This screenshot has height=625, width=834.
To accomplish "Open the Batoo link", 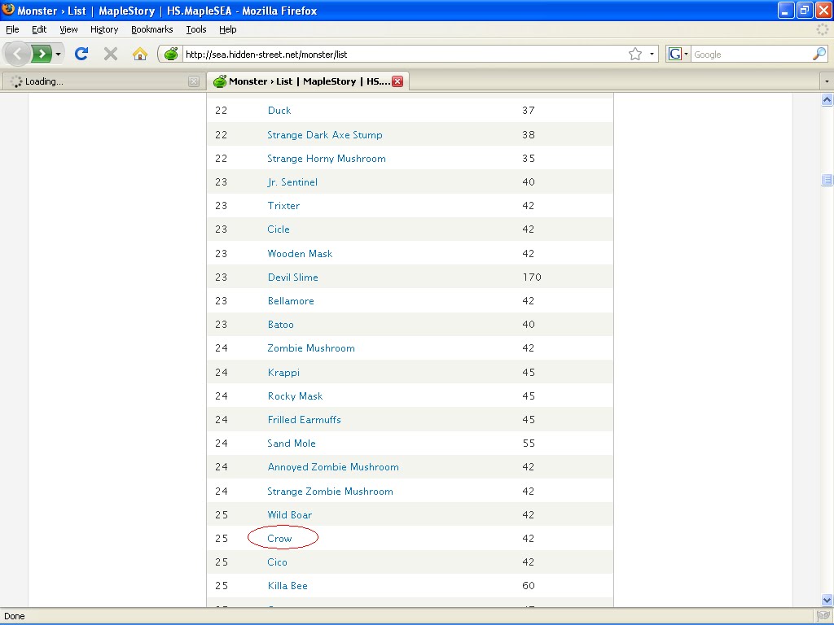I will [x=281, y=324].
